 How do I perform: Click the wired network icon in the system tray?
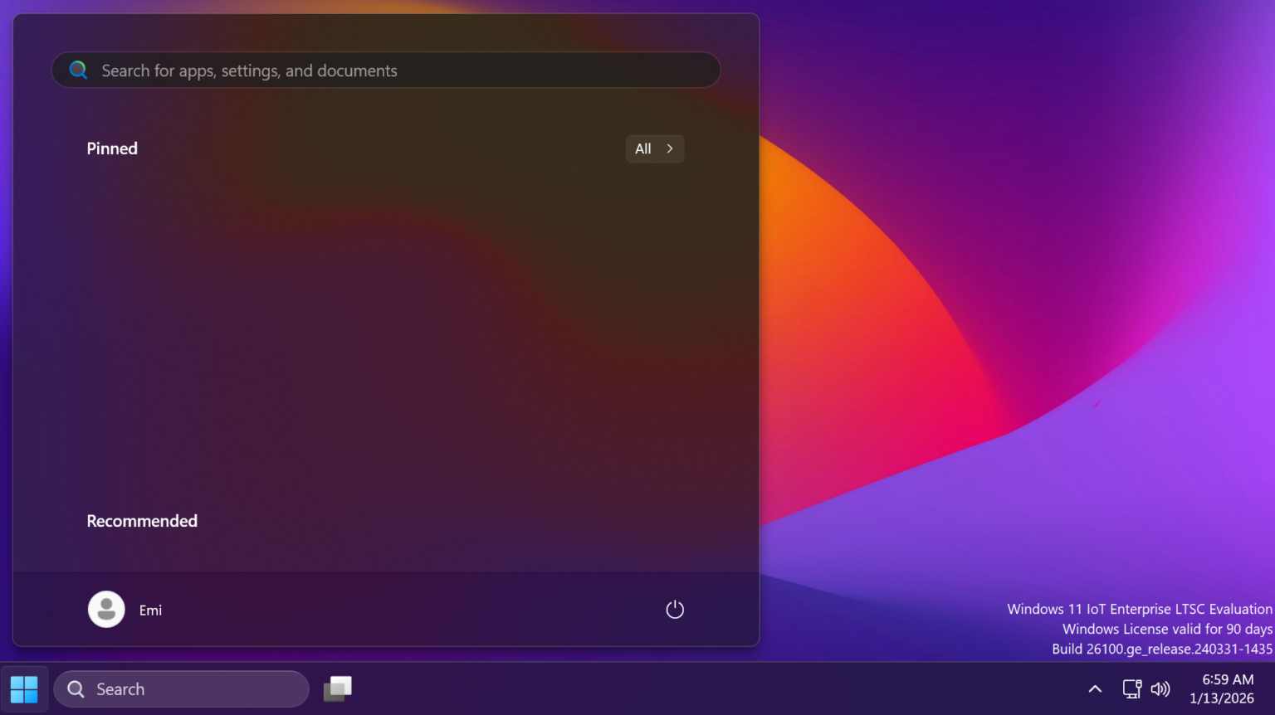(1131, 688)
